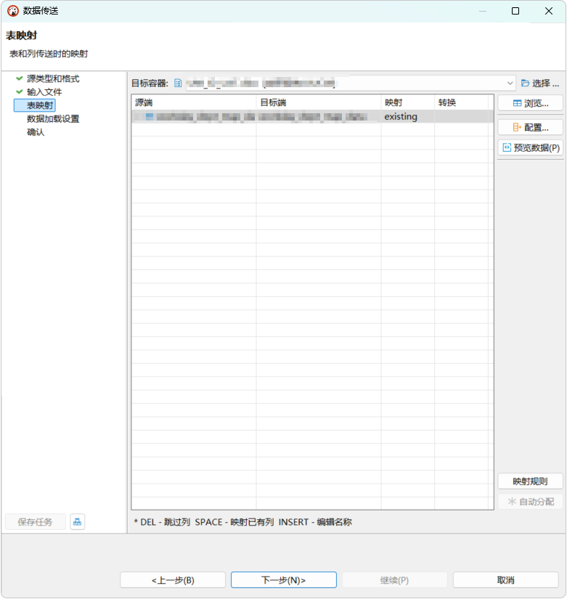Image resolution: width=567 pixels, height=599 pixels.
Task: Cancel the data transfer with 取消
Action: tap(505, 580)
